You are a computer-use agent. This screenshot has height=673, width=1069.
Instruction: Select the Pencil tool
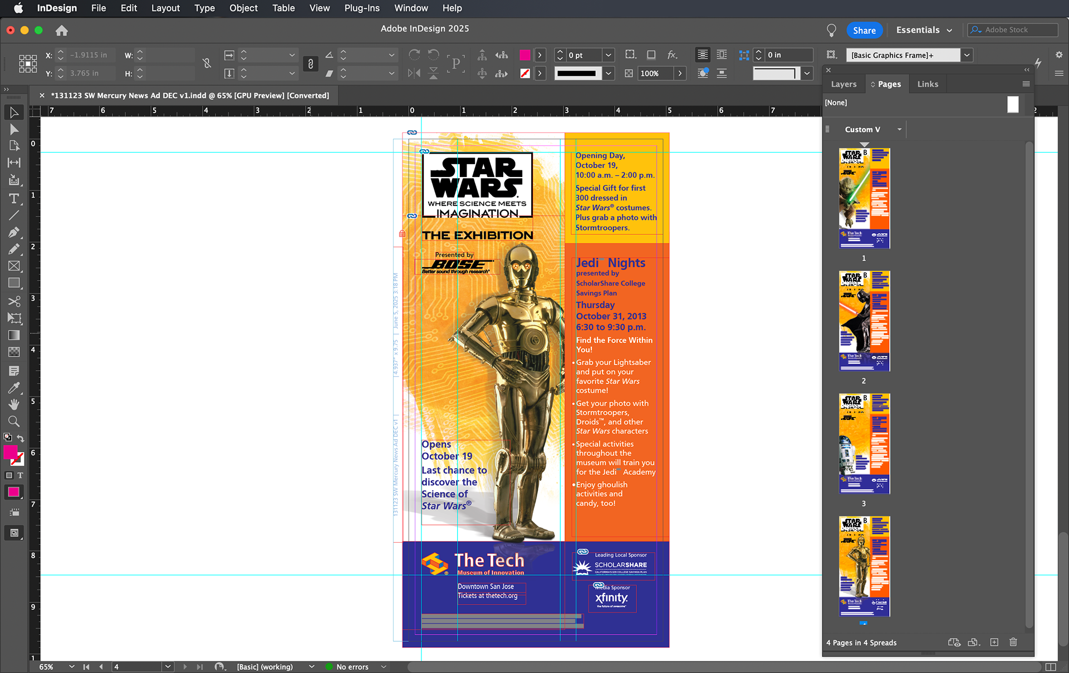(x=14, y=249)
